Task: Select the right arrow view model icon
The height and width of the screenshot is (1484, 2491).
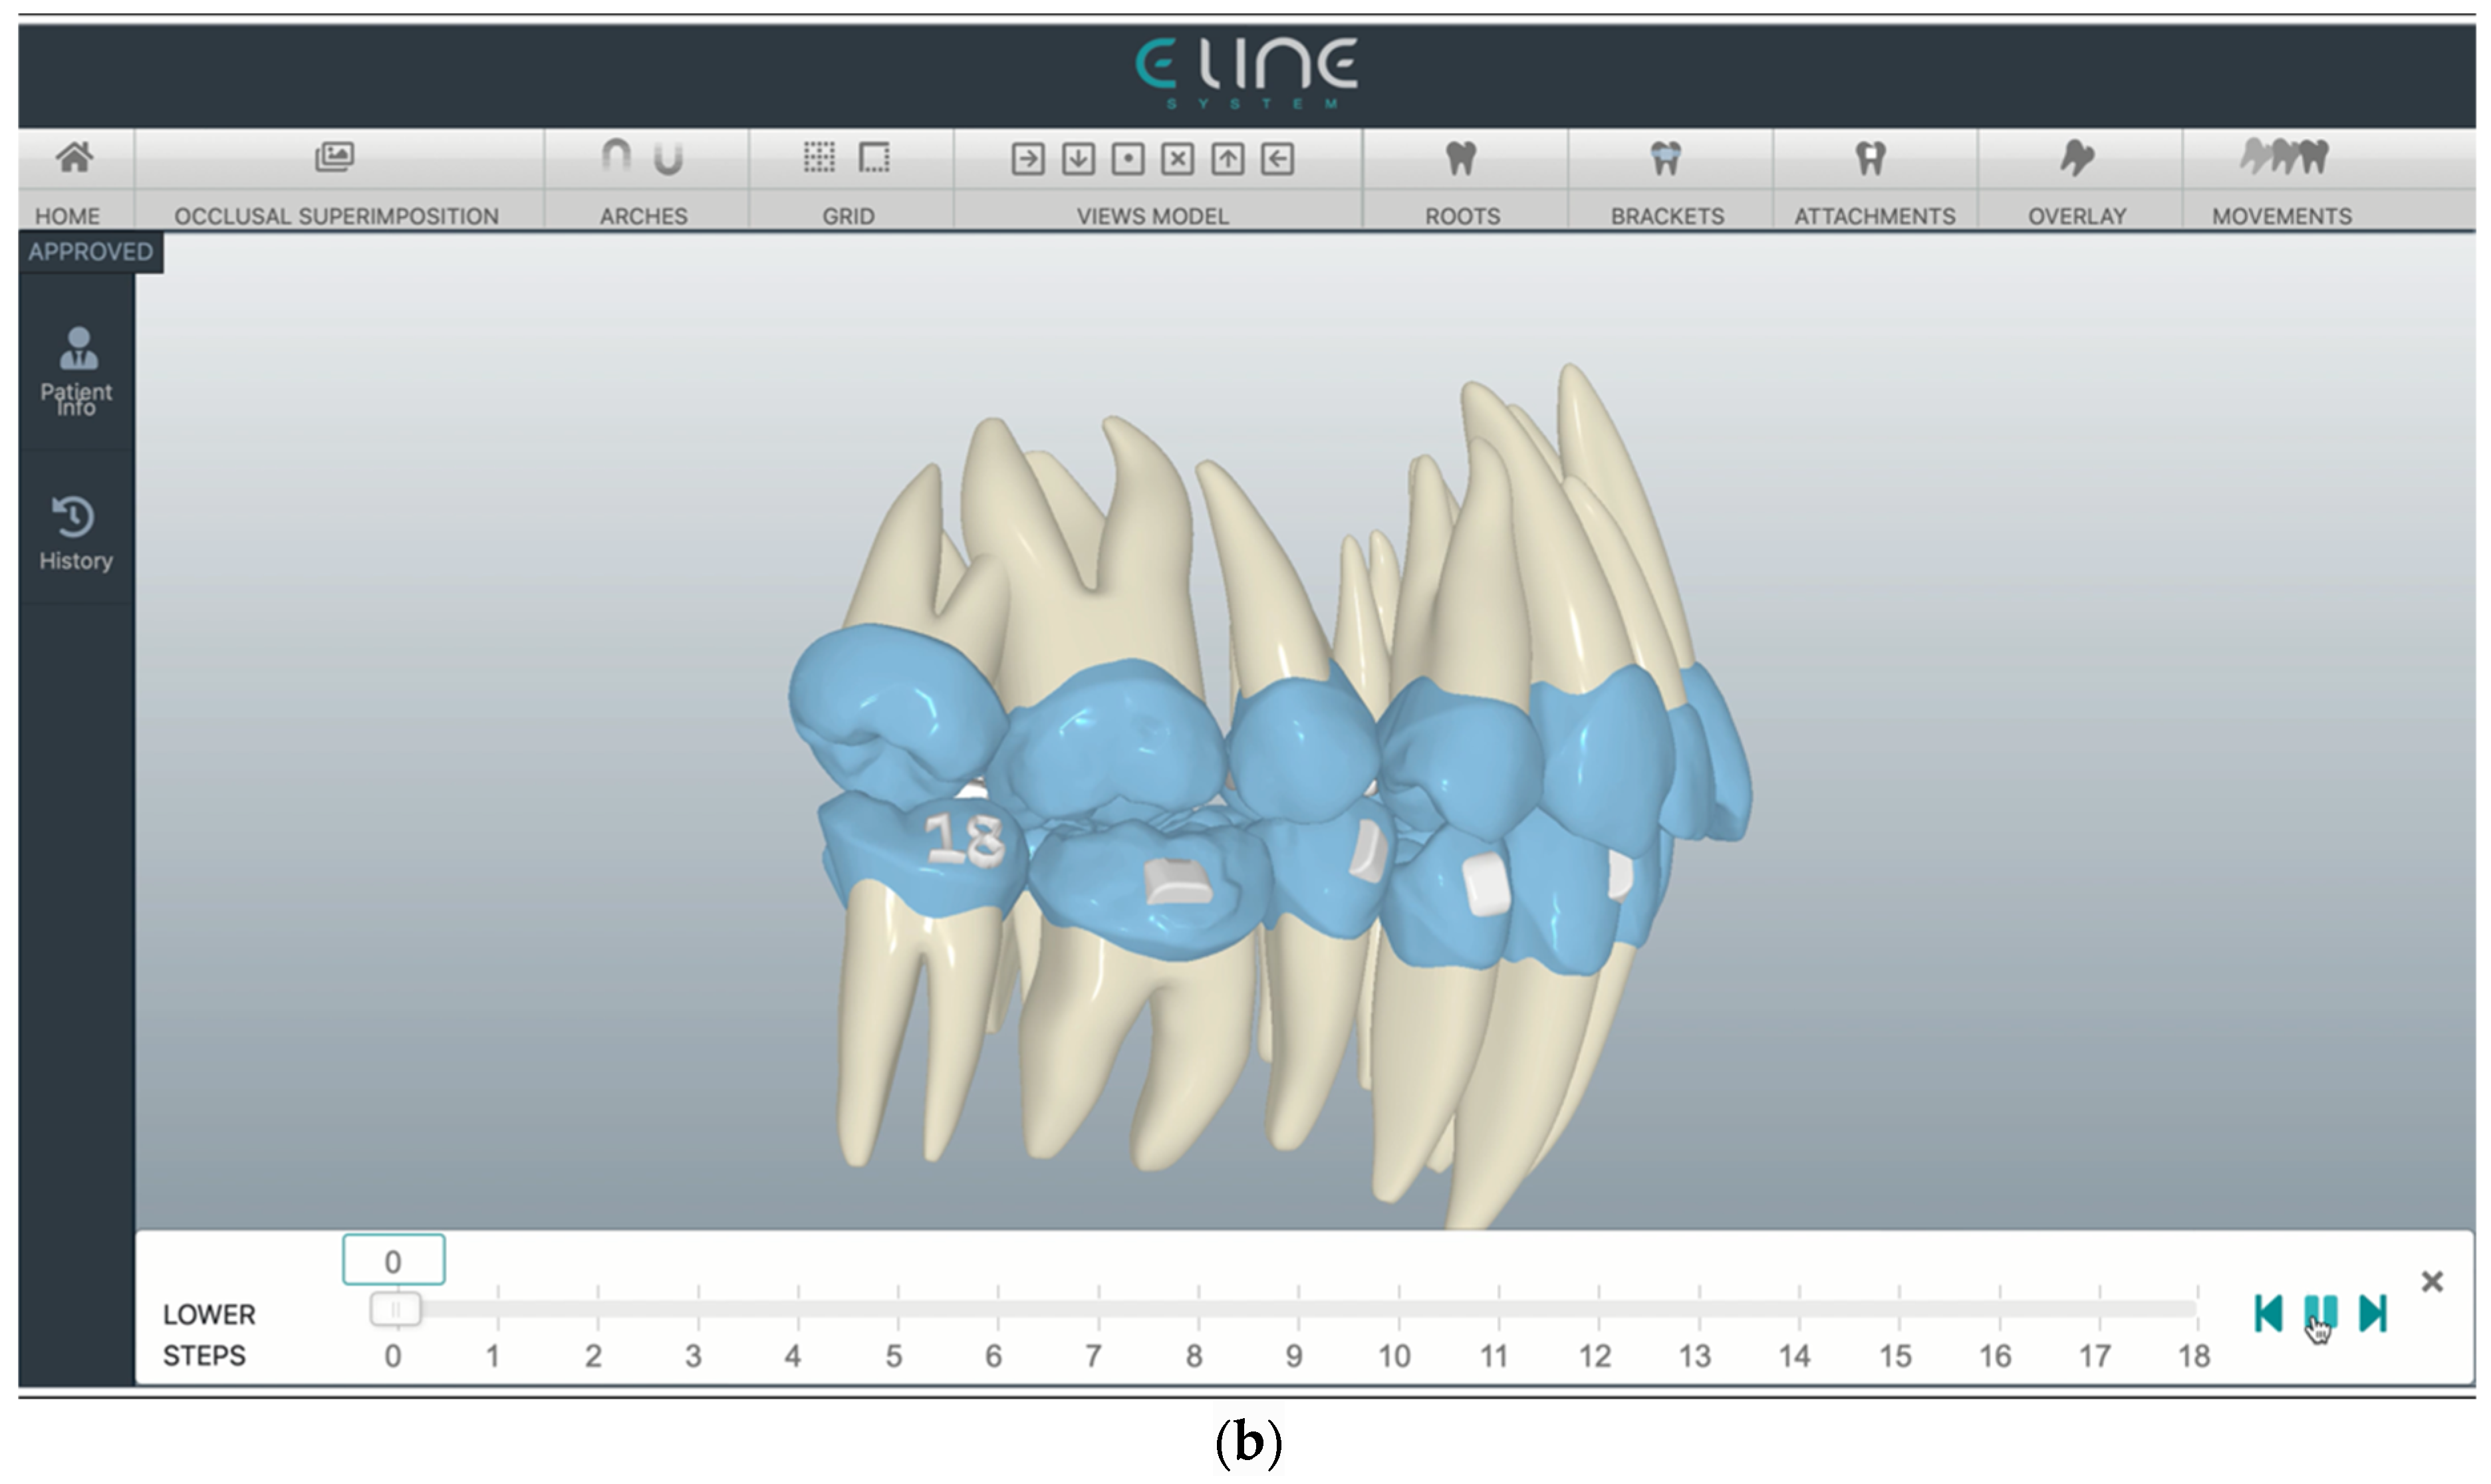Action: tap(1029, 160)
